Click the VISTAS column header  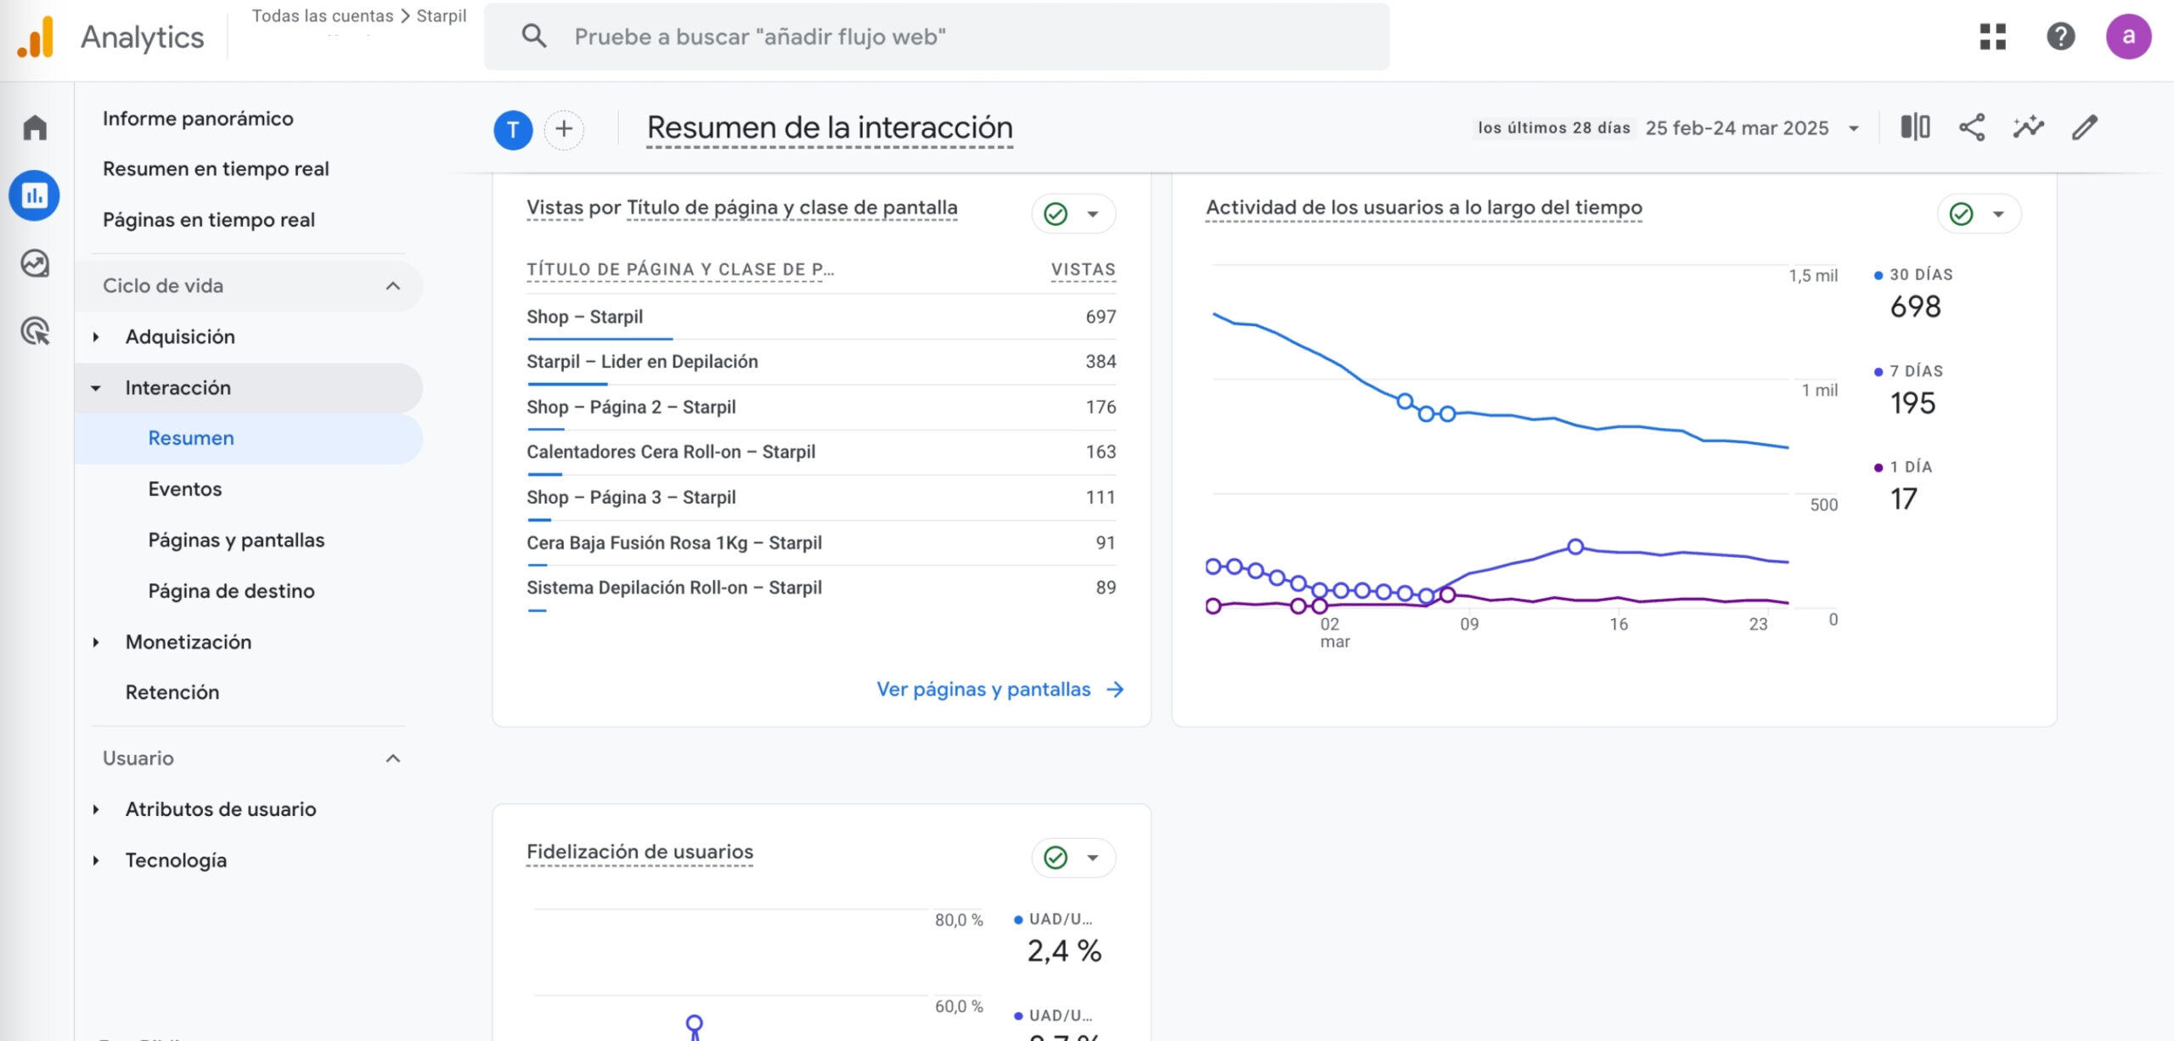click(x=1083, y=269)
